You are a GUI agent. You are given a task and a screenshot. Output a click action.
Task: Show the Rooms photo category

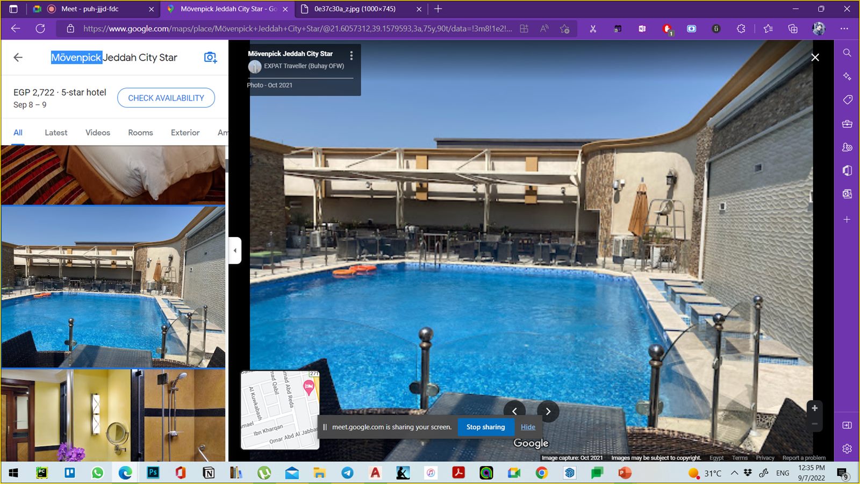[140, 133]
